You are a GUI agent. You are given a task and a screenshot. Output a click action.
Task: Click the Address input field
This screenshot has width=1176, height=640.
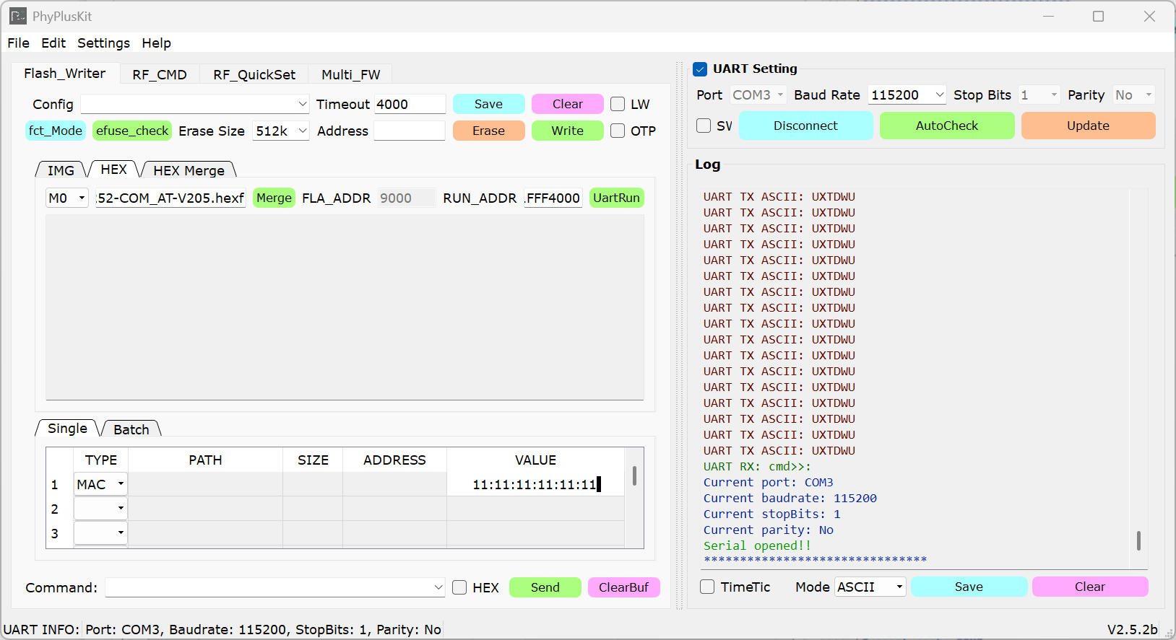410,131
